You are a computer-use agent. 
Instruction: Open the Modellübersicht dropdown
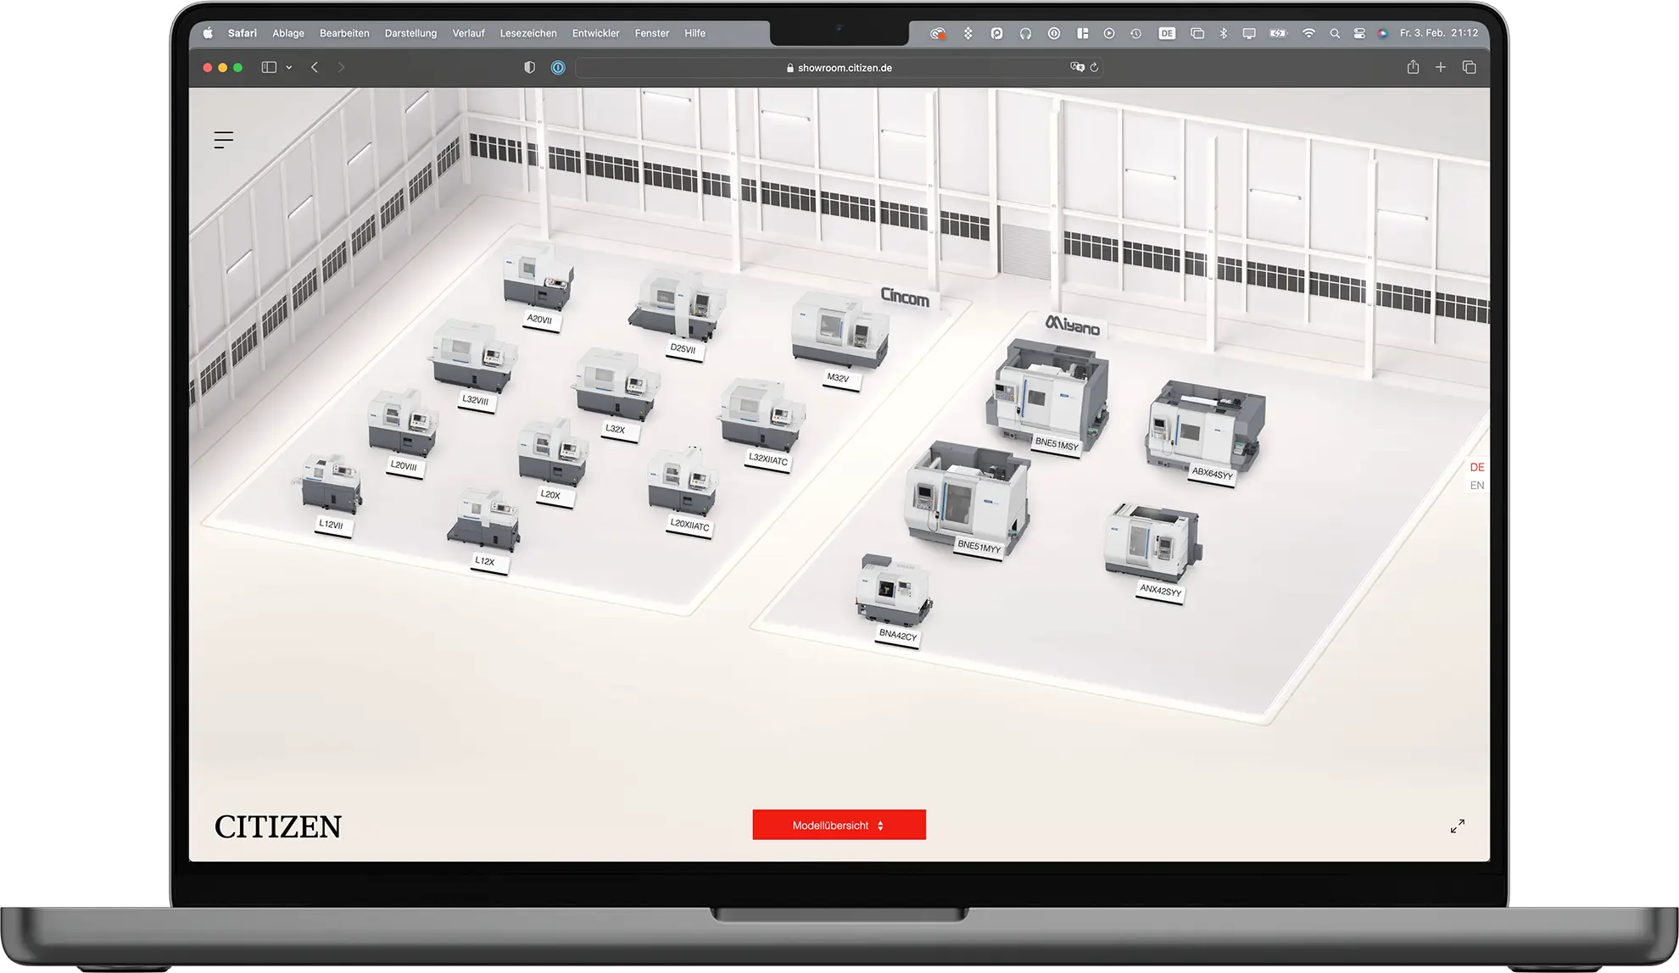(839, 825)
